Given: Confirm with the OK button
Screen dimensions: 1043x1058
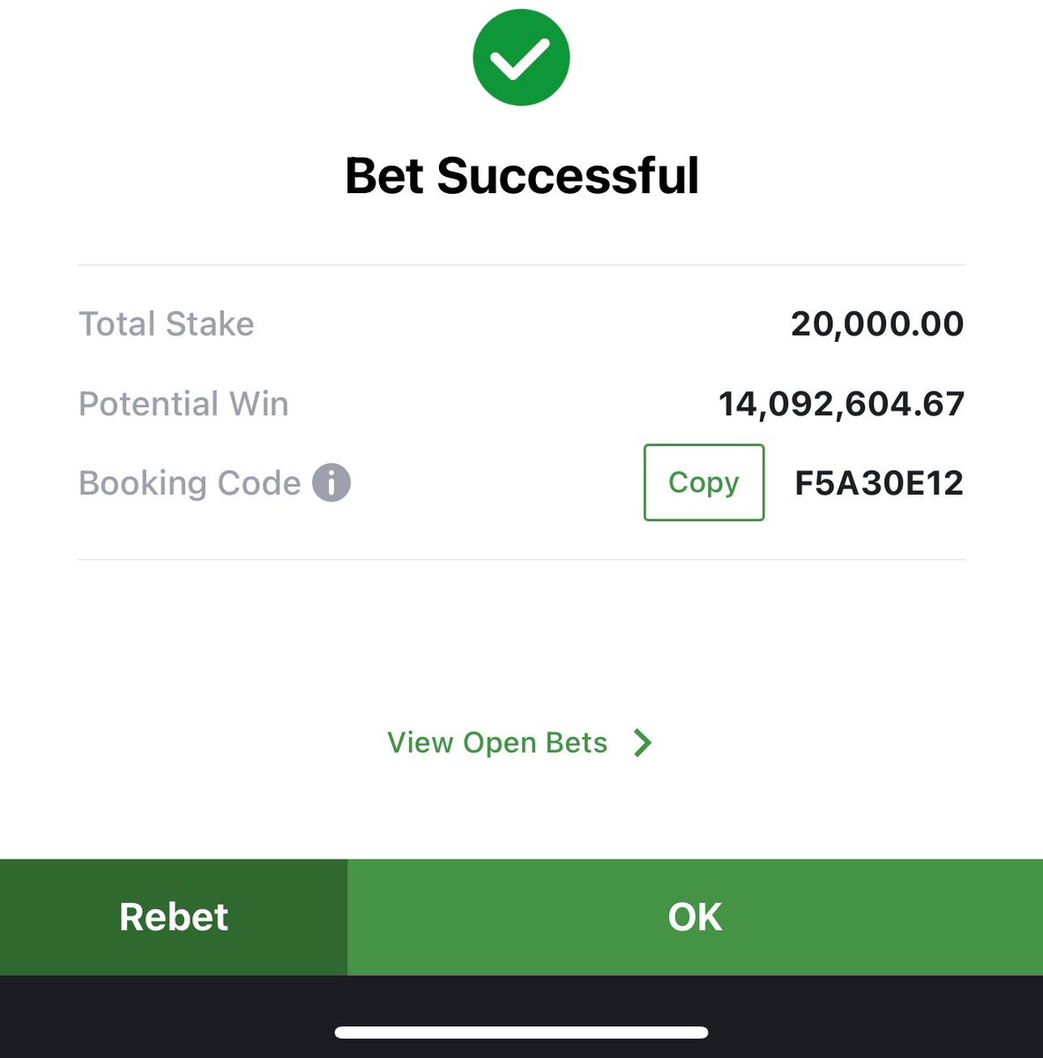Looking at the screenshot, I should [695, 917].
